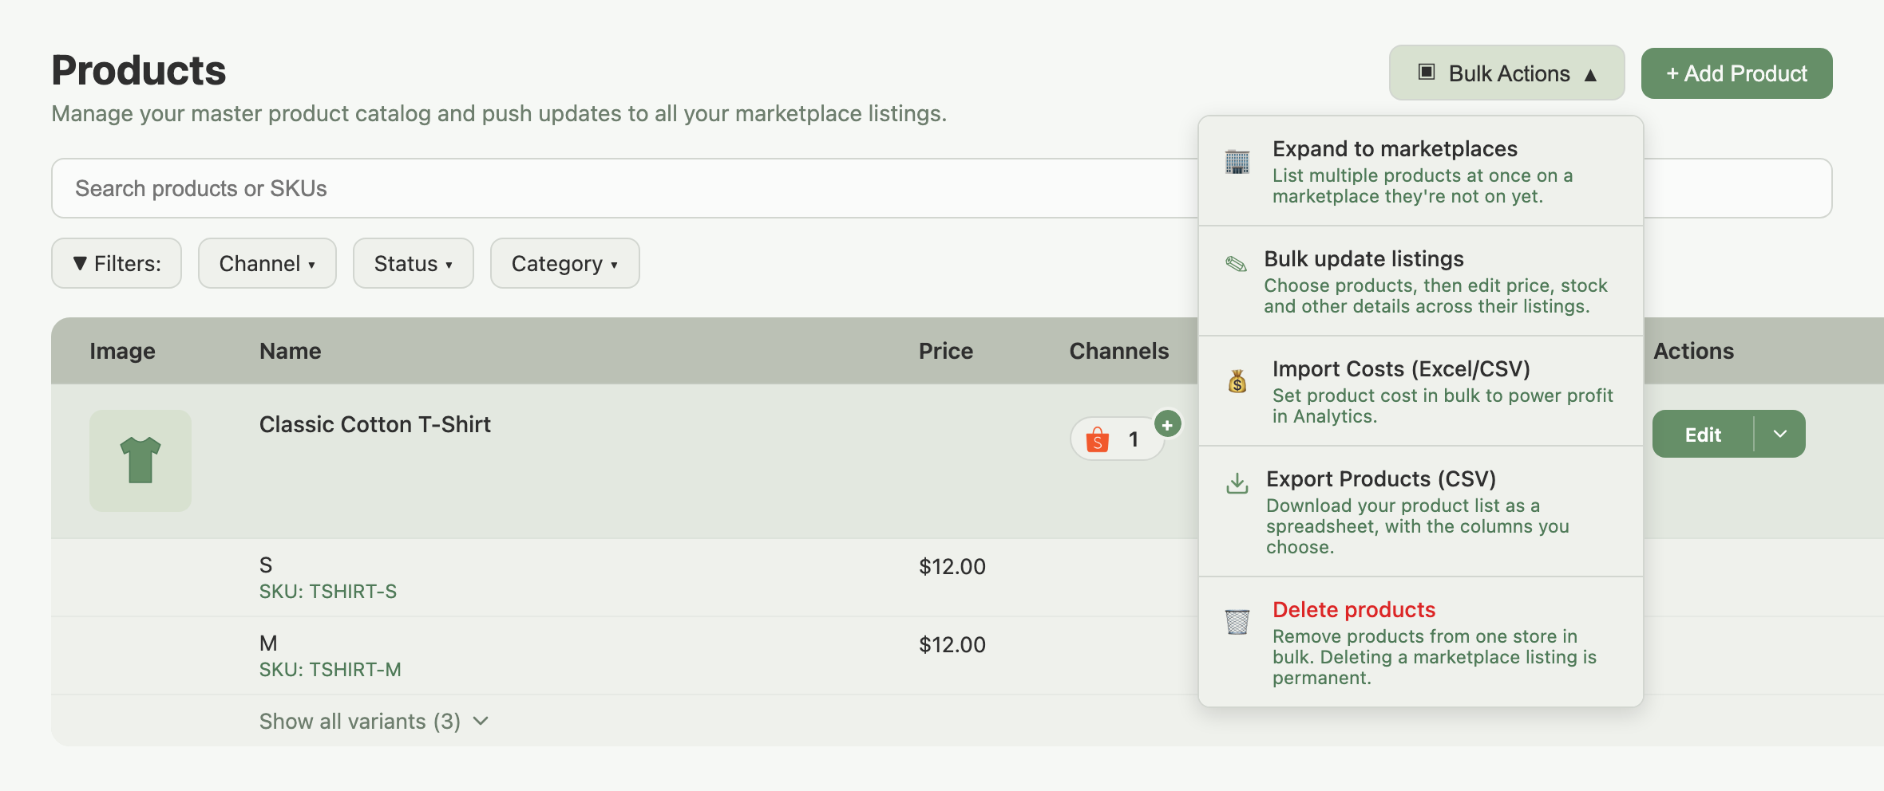Choose Export Products (CSV)
Viewport: 1884px width, 791px height.
click(x=1421, y=512)
